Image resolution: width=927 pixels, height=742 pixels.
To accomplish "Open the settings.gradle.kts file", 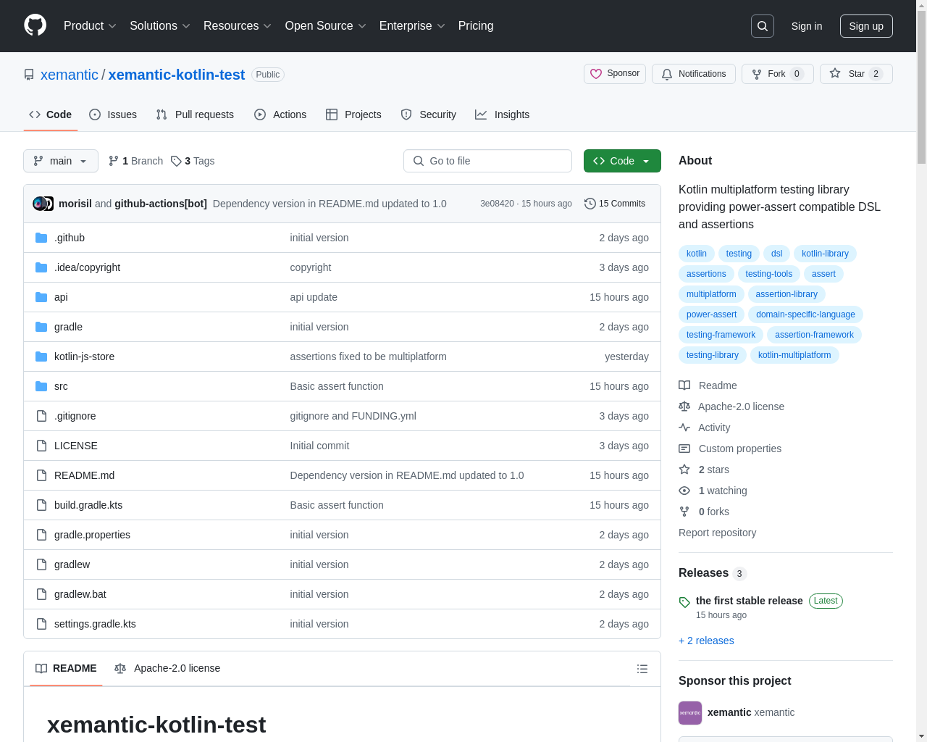I will tap(95, 624).
